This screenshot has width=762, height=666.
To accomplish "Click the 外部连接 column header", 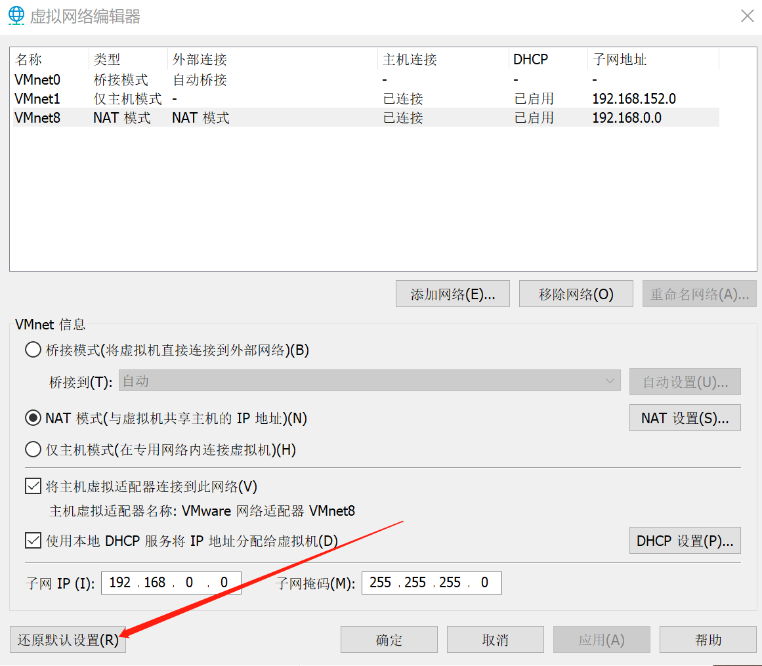I will [x=272, y=59].
